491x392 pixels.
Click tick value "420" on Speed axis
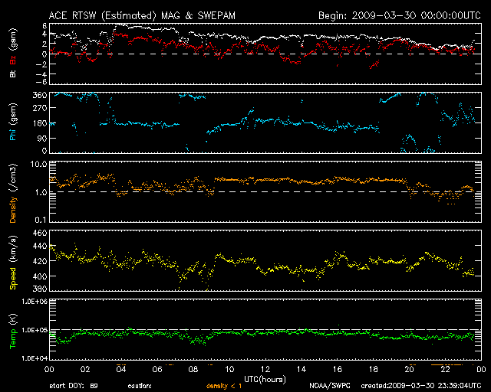click(40, 261)
